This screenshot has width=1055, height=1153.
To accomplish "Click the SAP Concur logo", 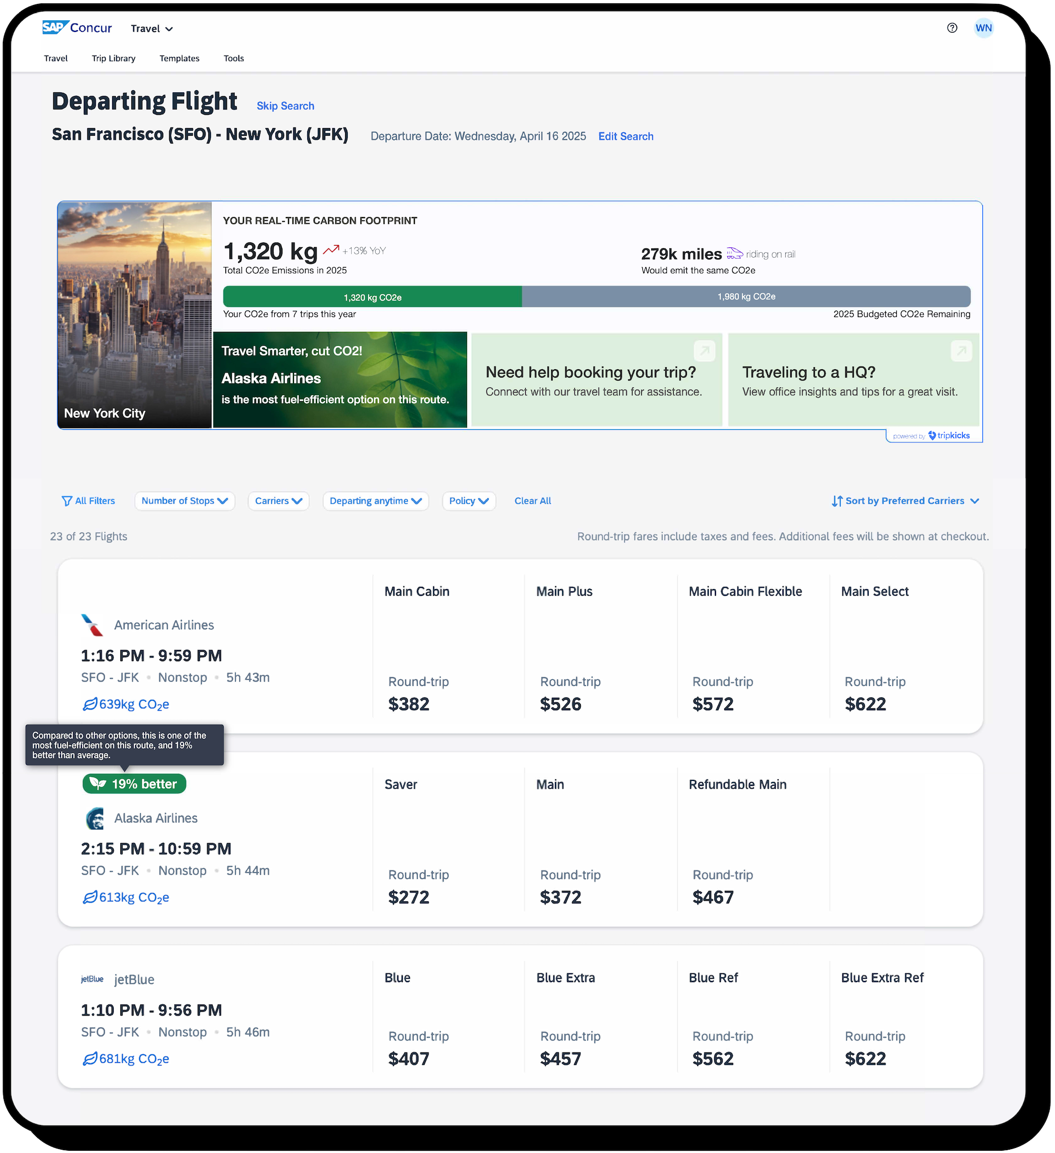I will [x=76, y=28].
